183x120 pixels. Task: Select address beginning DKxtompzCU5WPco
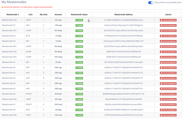click(x=124, y=41)
